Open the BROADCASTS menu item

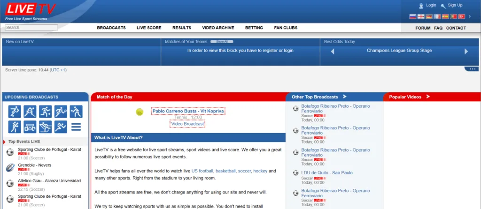point(111,28)
